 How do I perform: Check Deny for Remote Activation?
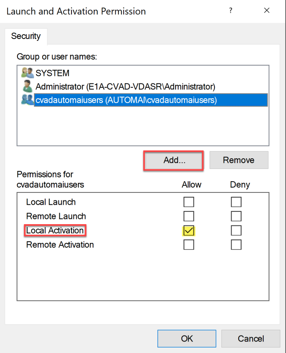pos(236,245)
